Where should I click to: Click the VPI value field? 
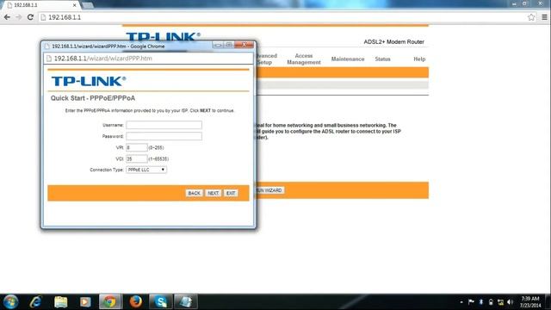(x=136, y=147)
